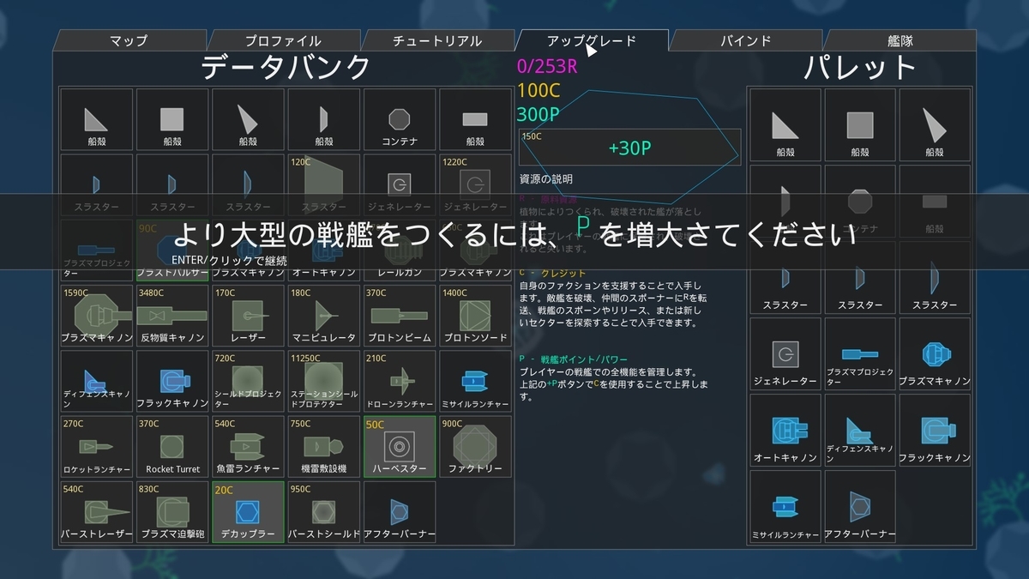Select the Manipulator (マニピュレータ) part
Image resolution: width=1029 pixels, height=579 pixels.
point(322,315)
